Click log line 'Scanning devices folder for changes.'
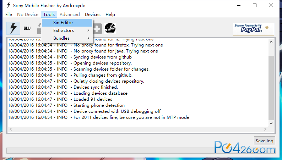282x160 pixels. coord(79,69)
